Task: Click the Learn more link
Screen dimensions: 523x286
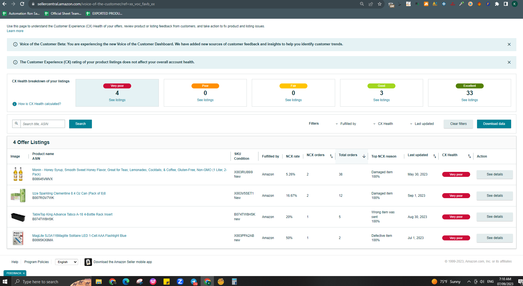Action: (15, 31)
